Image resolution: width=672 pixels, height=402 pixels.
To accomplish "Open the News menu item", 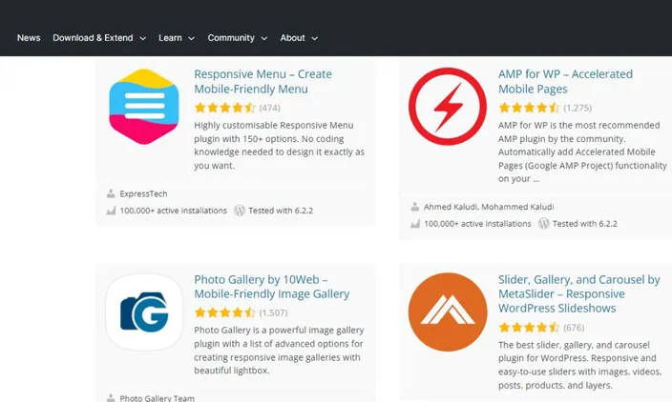I will (29, 38).
